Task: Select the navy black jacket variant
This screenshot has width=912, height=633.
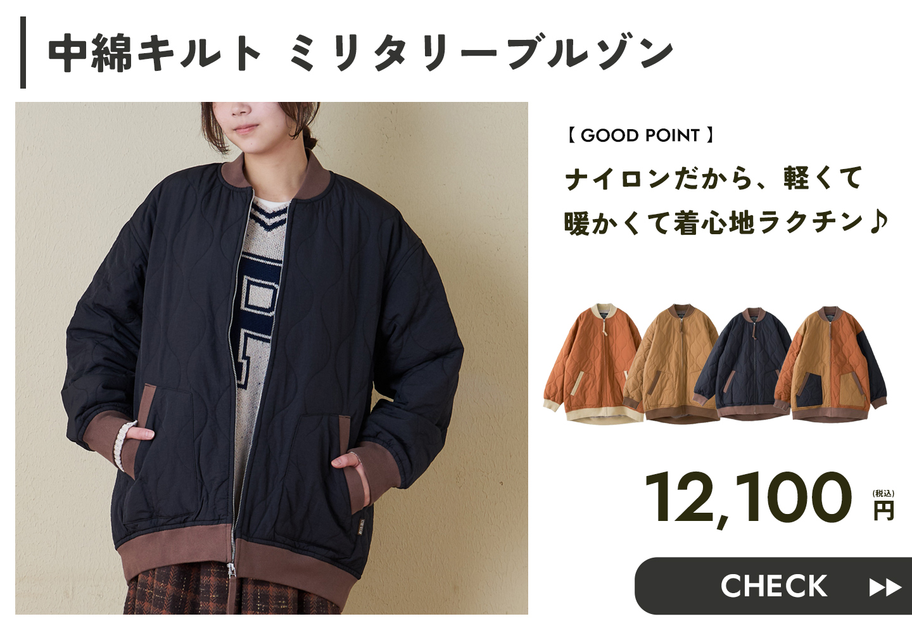Action: (746, 363)
